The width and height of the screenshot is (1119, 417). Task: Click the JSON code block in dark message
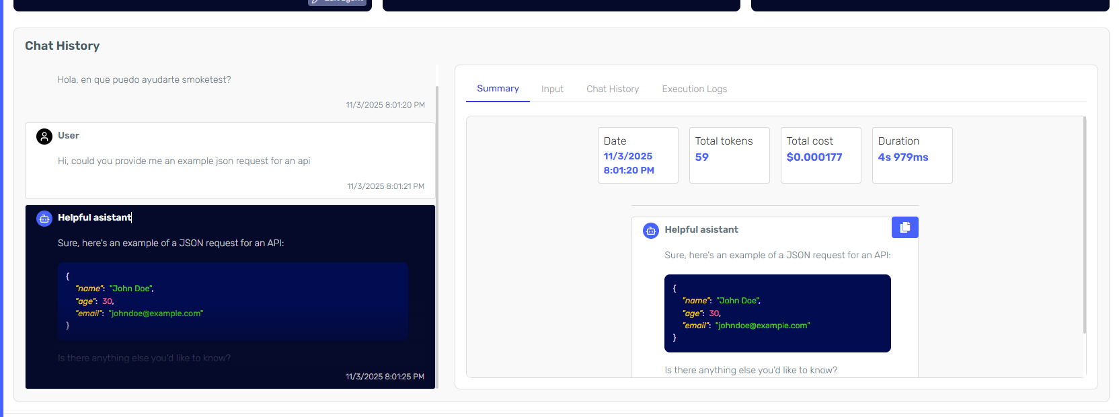pyautogui.click(x=233, y=301)
